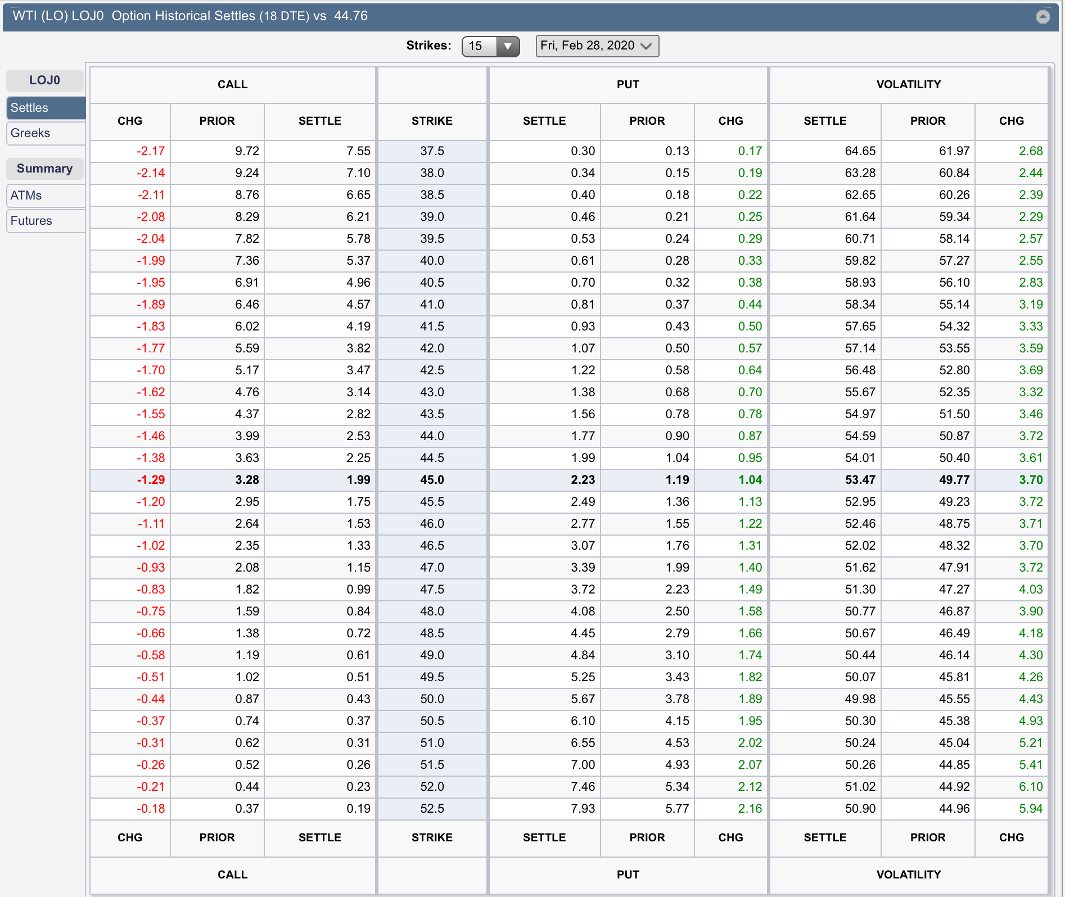
Task: Select the 37.5 strike cell
Action: (432, 151)
